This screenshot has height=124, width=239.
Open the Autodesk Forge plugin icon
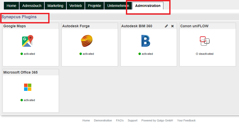click(87, 41)
